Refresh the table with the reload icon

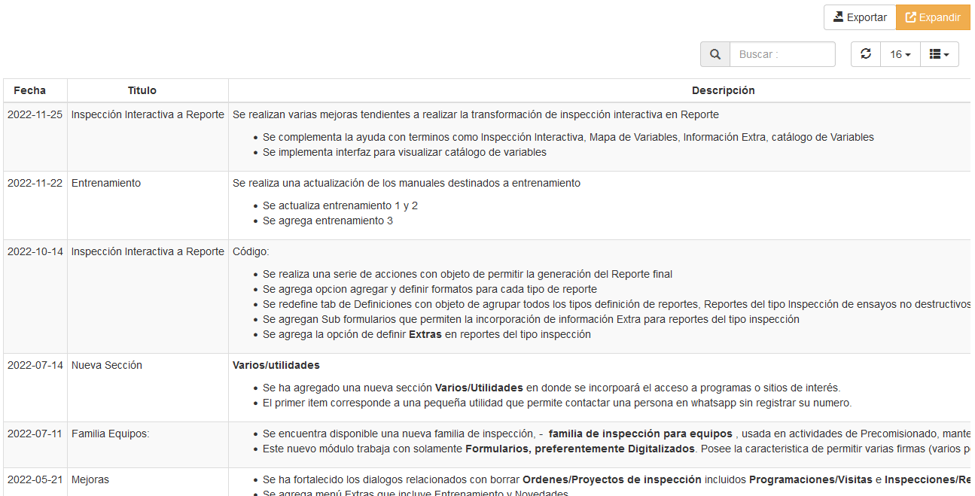click(x=866, y=54)
